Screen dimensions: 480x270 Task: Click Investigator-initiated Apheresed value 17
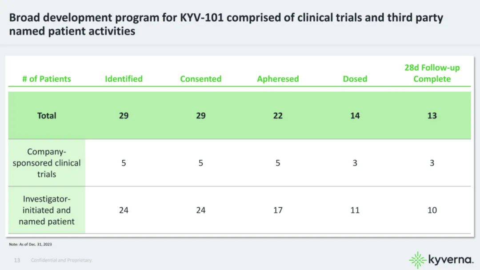pyautogui.click(x=278, y=210)
